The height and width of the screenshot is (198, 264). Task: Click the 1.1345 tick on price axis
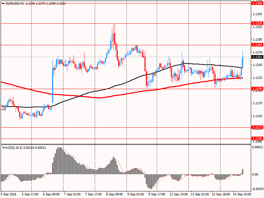pos(257,14)
